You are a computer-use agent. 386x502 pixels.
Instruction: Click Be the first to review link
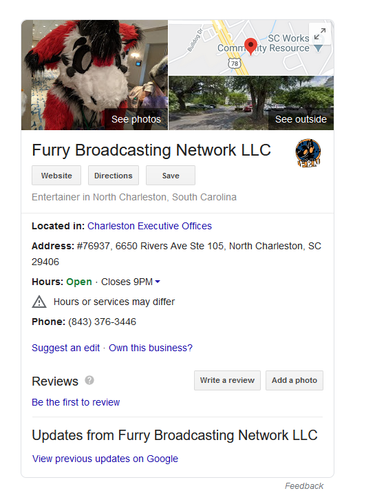(76, 402)
